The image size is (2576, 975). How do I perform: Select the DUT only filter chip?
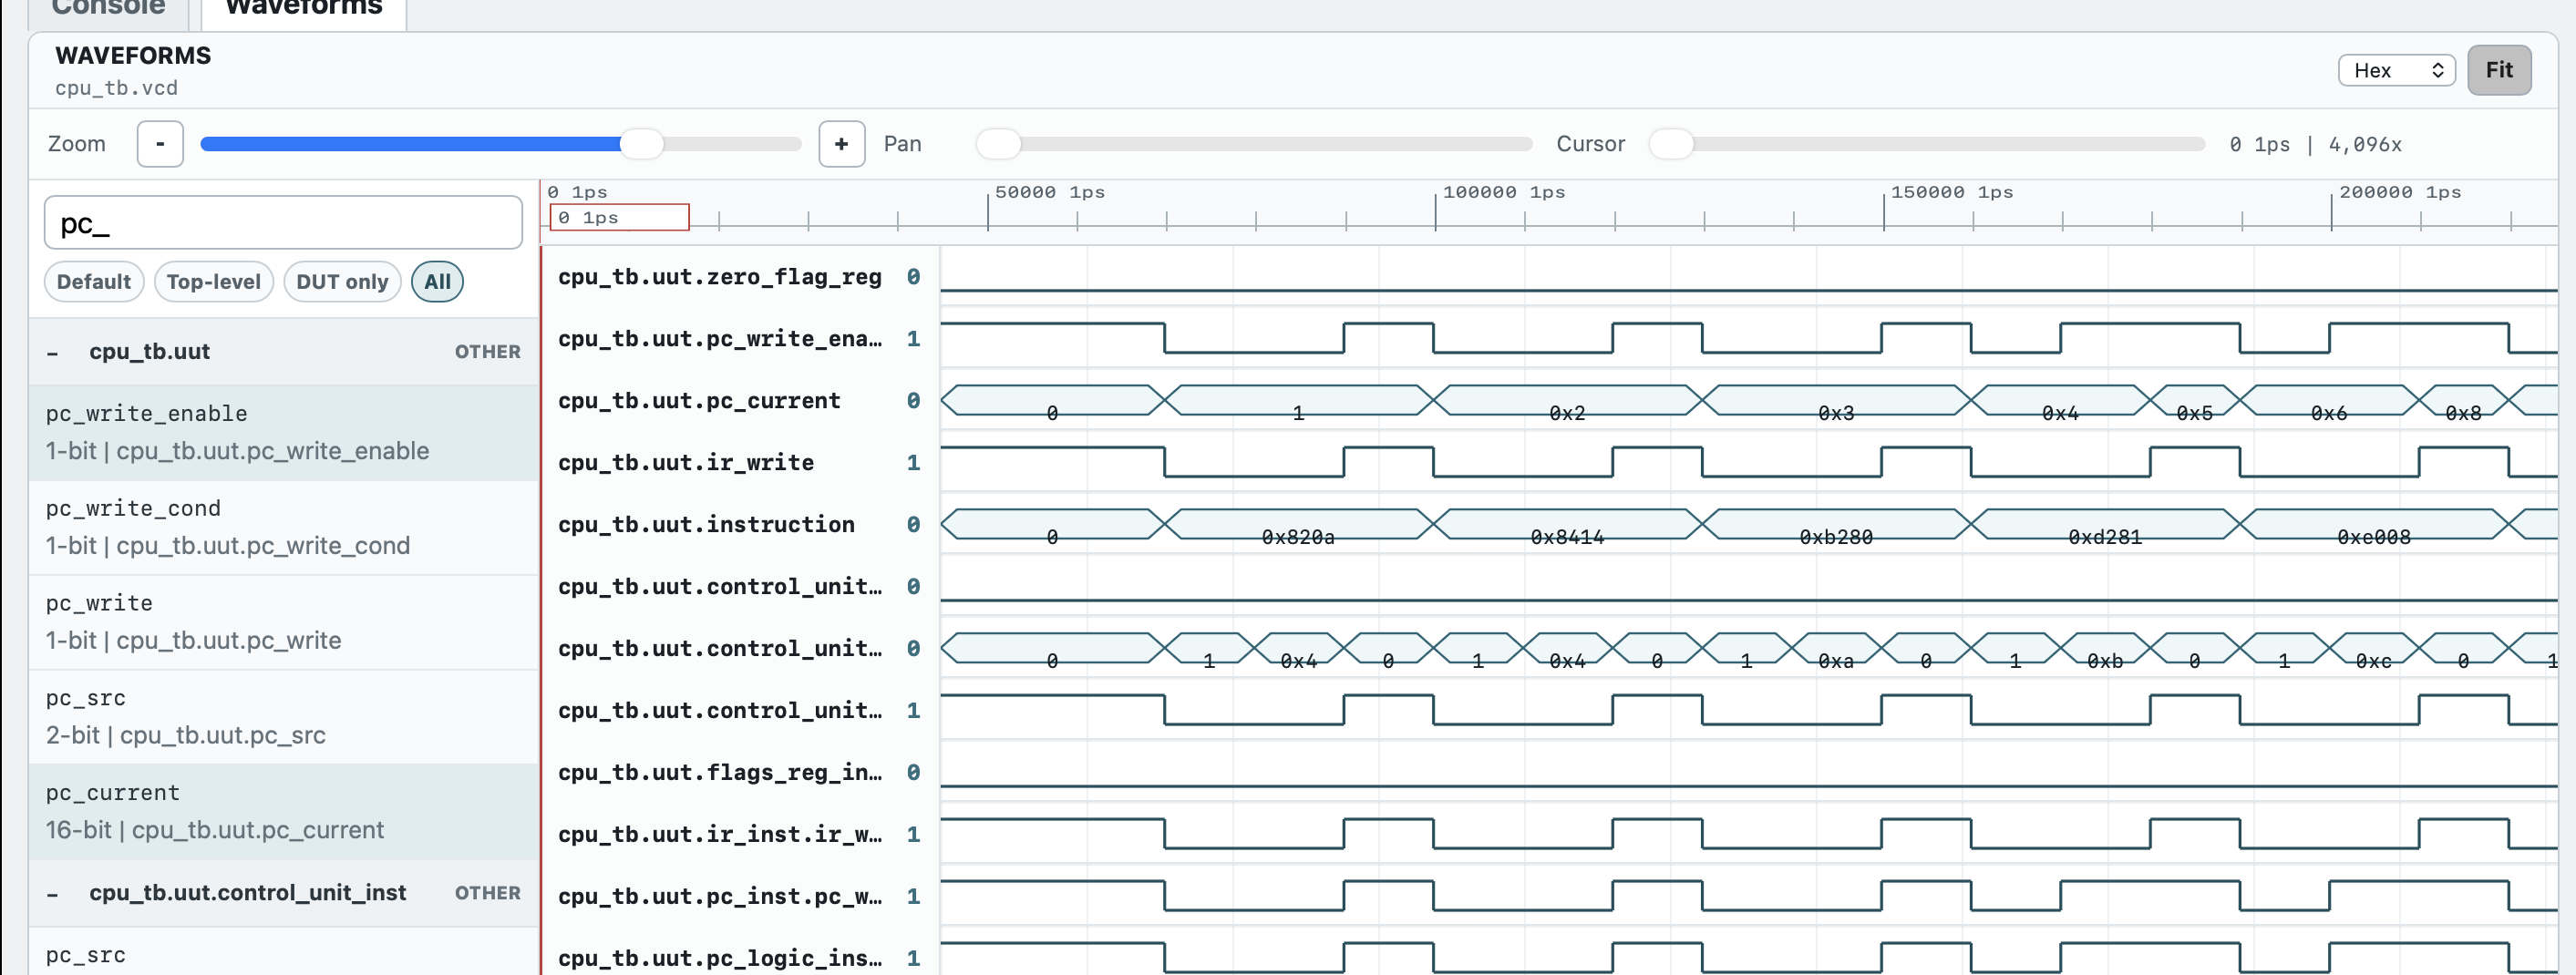(x=342, y=282)
